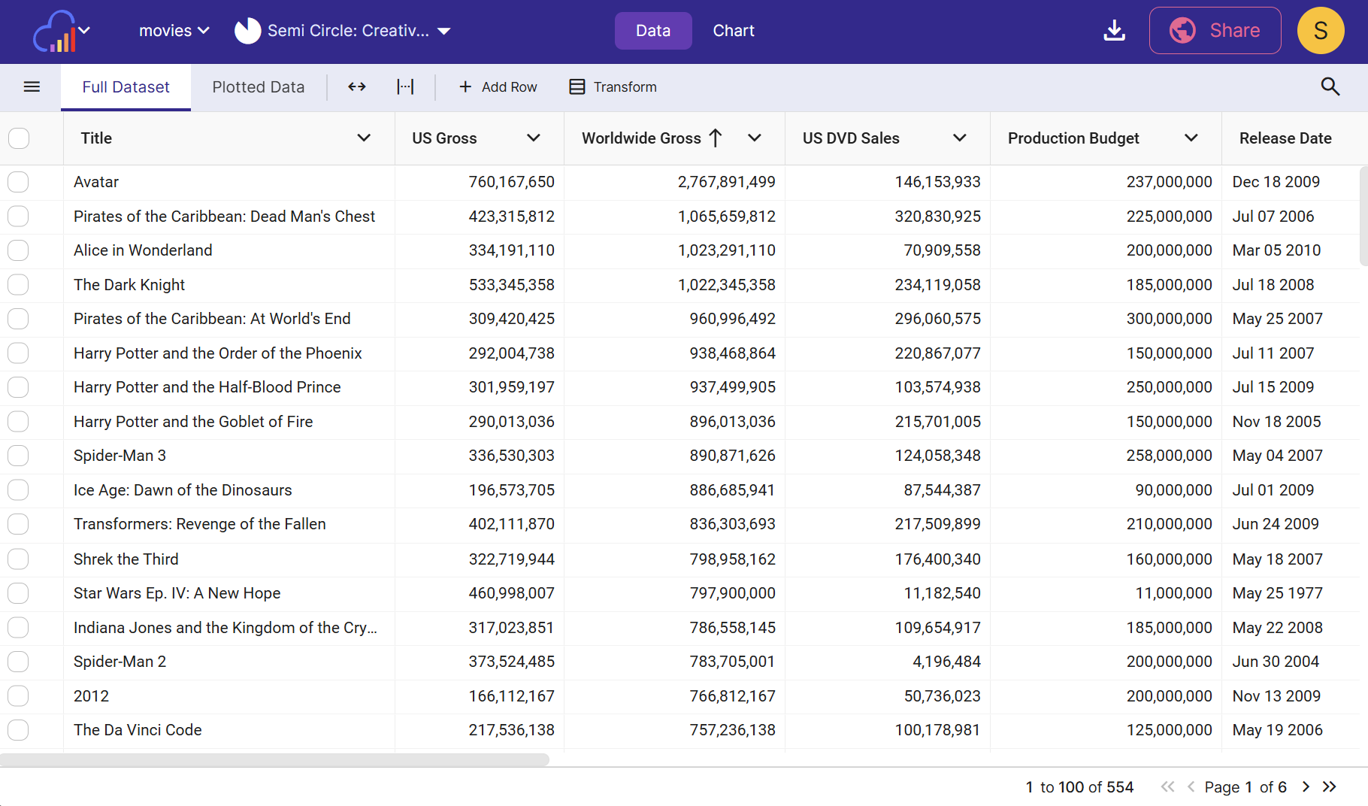Switch to the Chart view
The height and width of the screenshot is (806, 1368).
click(x=733, y=31)
